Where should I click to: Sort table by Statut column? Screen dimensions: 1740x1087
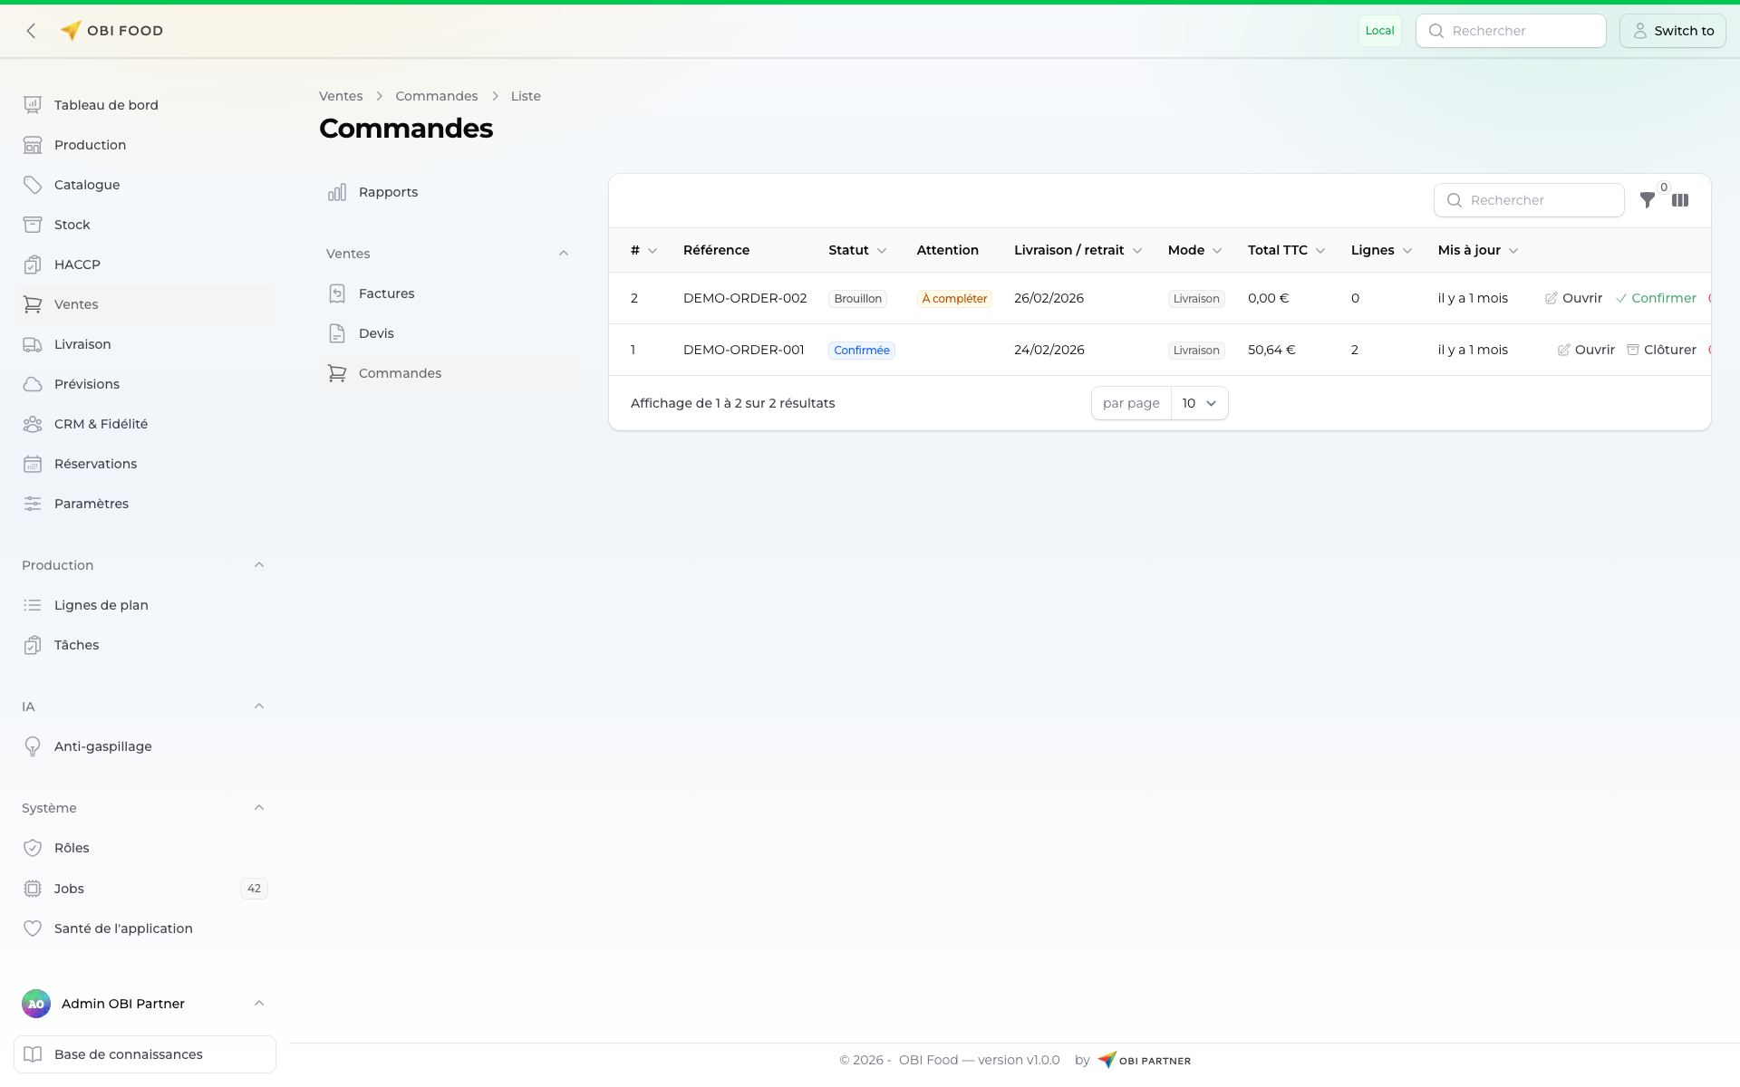tap(856, 250)
